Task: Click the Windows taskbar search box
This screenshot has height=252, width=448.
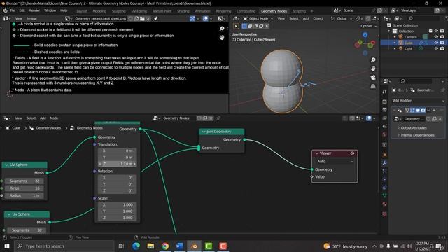Action: (64, 246)
